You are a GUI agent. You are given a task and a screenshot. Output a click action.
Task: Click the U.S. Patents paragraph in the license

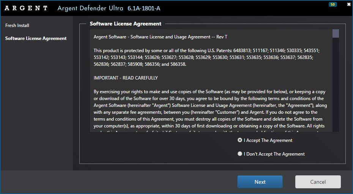point(207,57)
